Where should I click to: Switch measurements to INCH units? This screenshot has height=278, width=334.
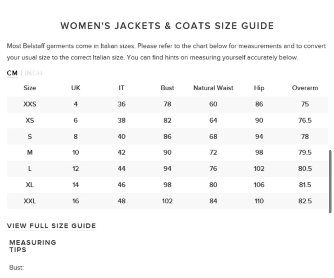pos(33,73)
